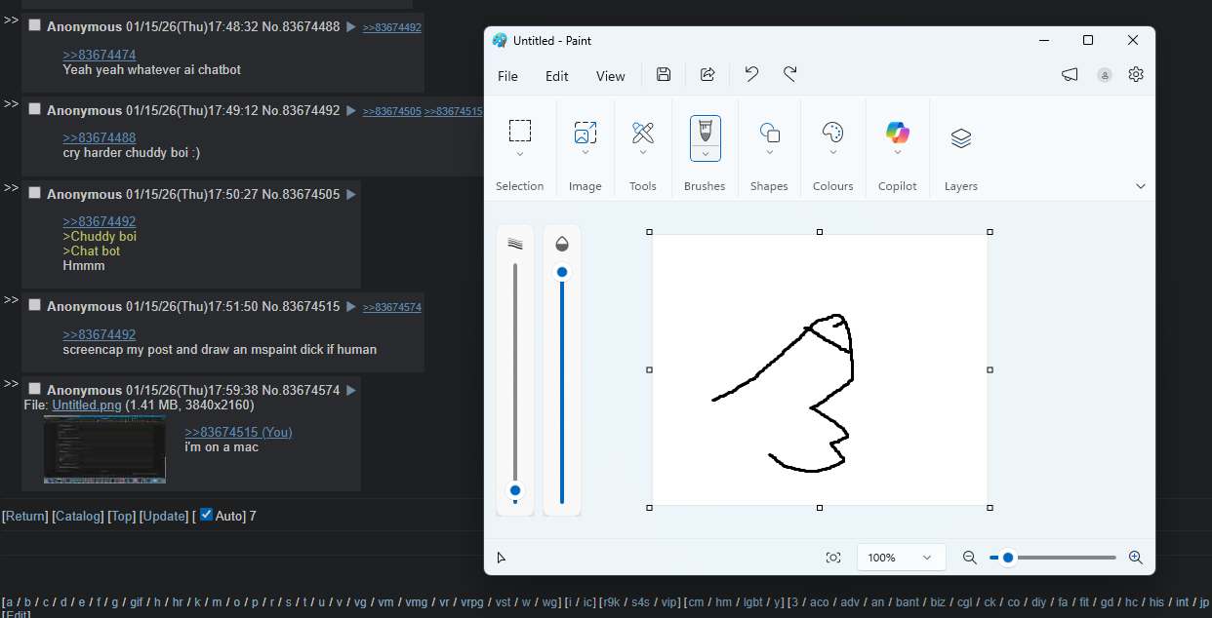The image size is (1212, 618).
Task: Click the account profile icon in Paint
Action: point(1105,75)
